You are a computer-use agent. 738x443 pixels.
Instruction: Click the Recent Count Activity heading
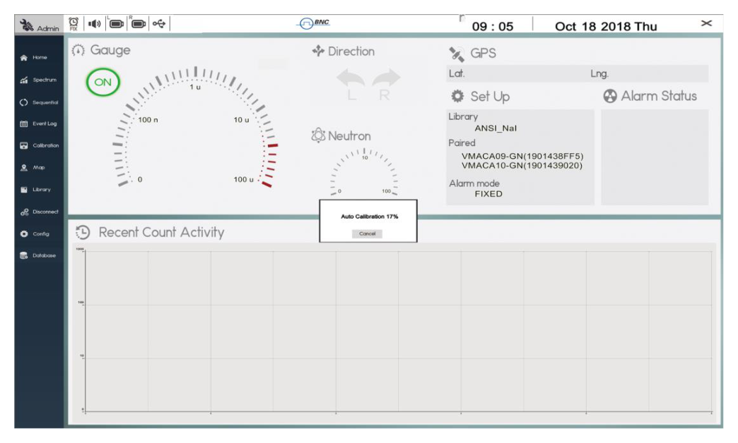point(161,232)
